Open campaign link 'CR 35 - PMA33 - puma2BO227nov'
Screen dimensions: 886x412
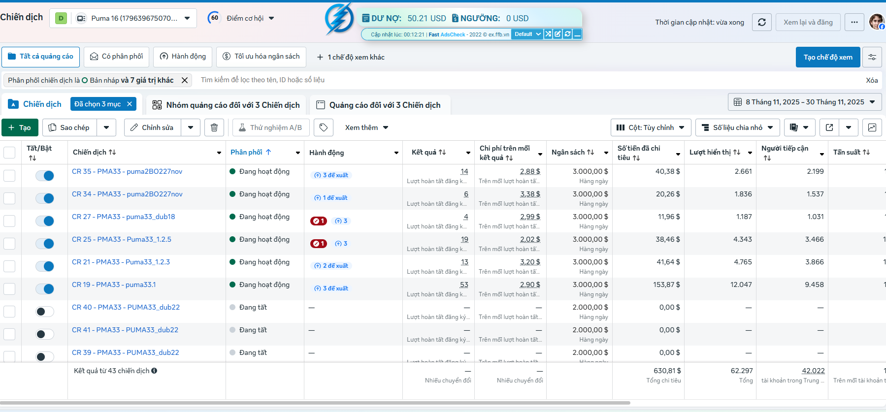tap(127, 171)
